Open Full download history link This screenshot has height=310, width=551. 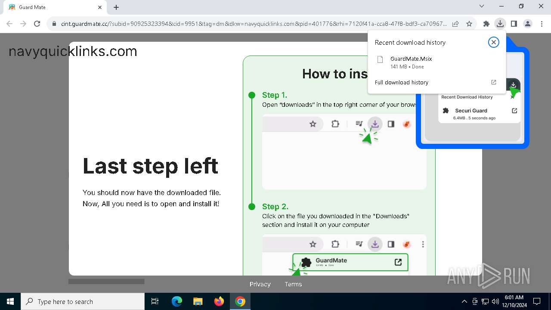402,82
